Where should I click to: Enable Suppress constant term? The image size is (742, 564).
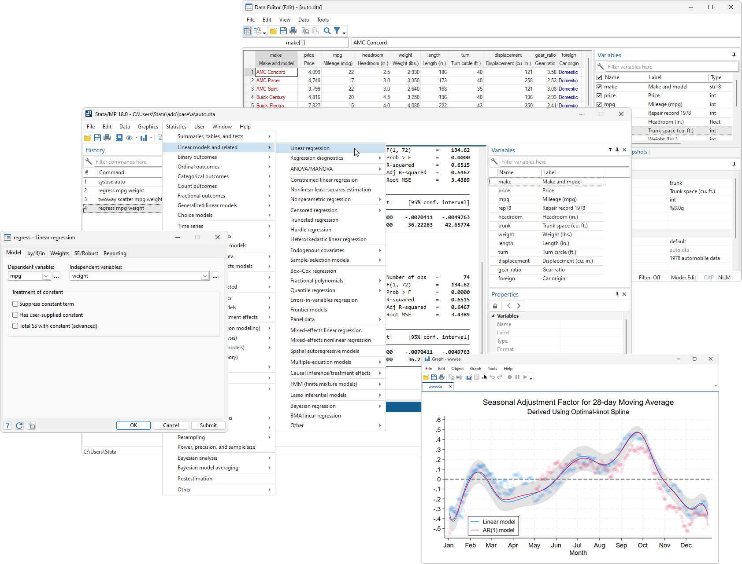pyautogui.click(x=15, y=304)
